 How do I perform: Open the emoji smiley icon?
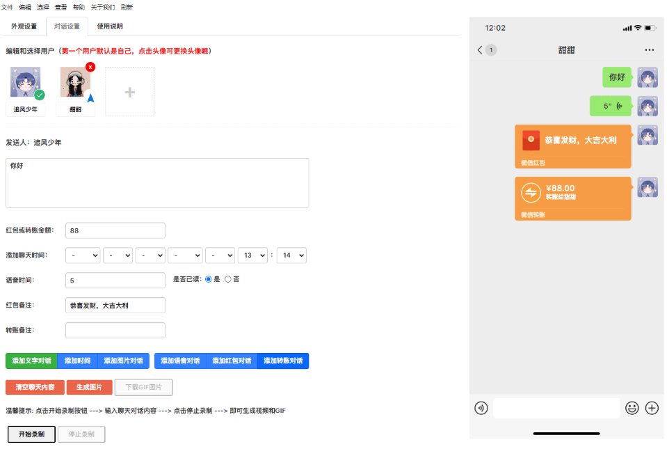pos(632,408)
